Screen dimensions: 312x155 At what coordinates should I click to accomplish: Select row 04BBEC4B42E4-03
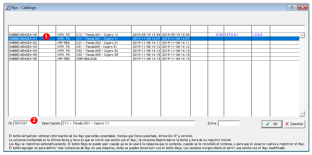pyautogui.click(x=154, y=47)
